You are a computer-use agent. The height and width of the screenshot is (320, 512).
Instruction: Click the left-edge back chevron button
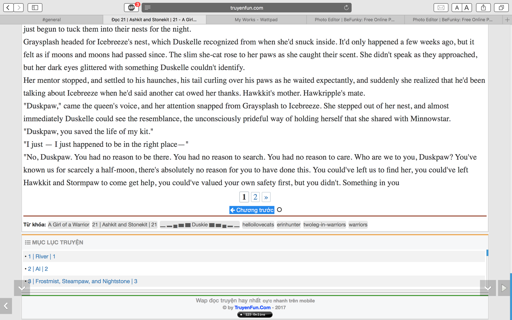pos(6,306)
